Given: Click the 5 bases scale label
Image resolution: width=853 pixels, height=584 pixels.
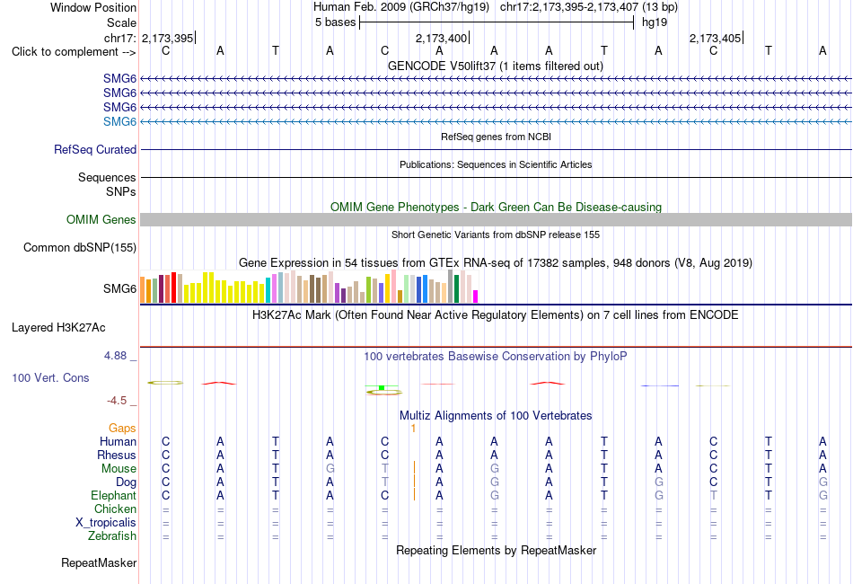Looking at the screenshot, I should coord(335,22).
